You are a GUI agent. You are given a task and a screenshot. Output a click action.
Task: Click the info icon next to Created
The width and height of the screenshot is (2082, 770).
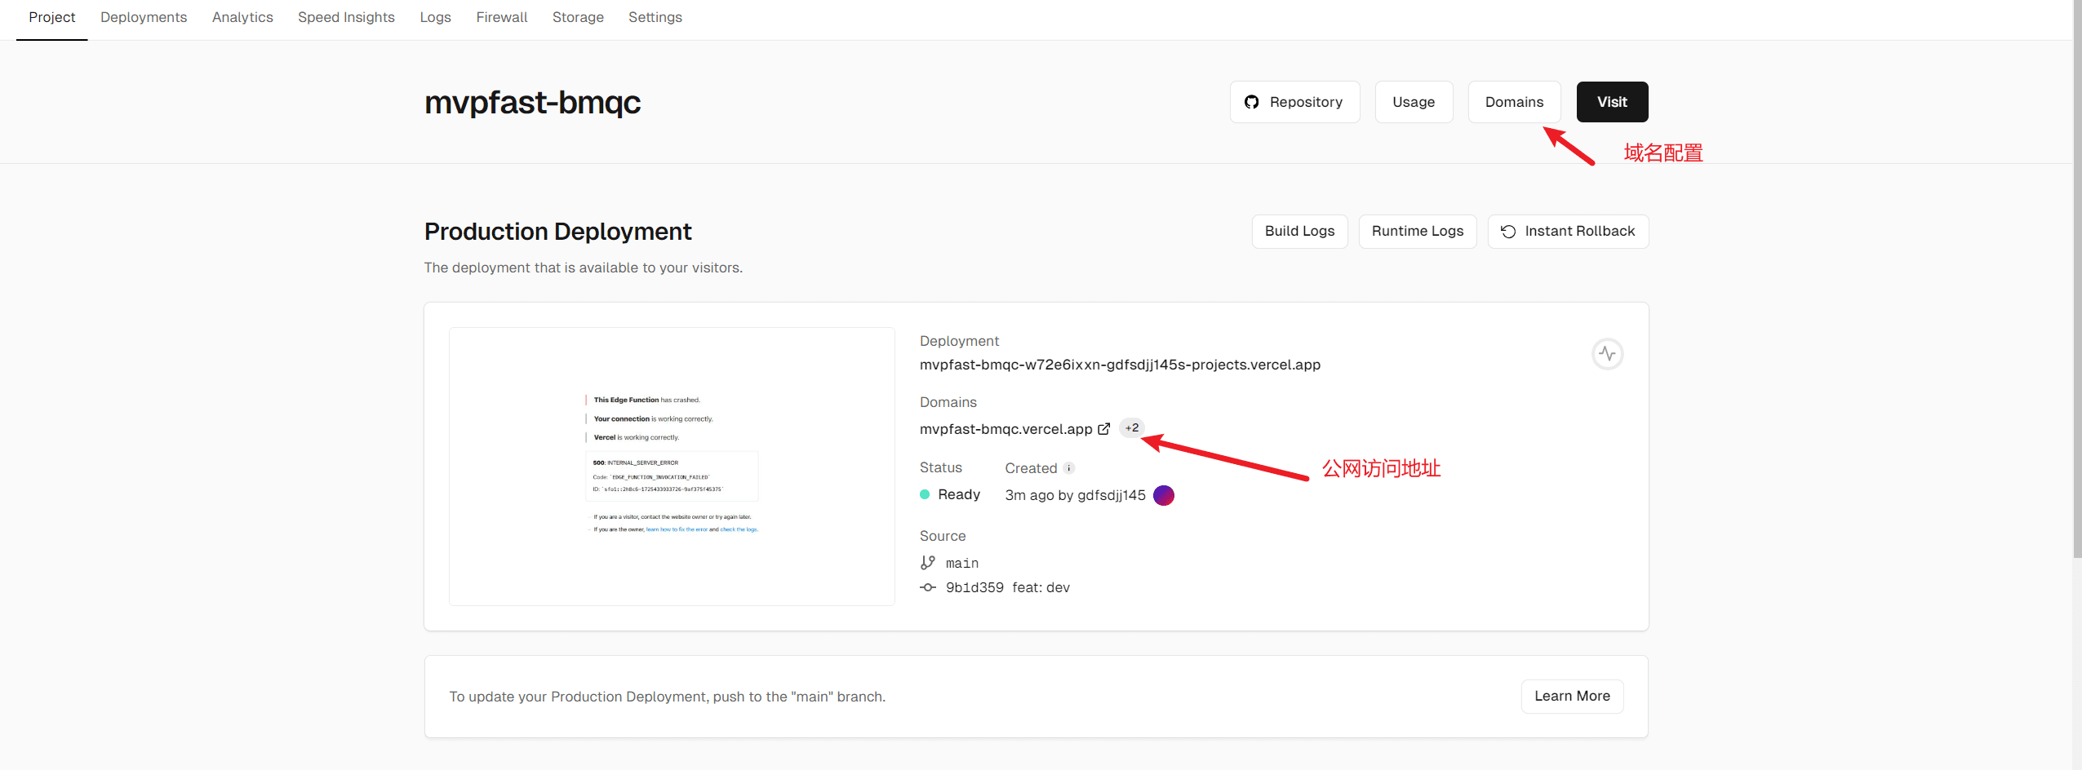pyautogui.click(x=1068, y=468)
